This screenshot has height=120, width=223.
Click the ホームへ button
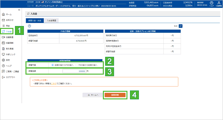(x=93, y=95)
